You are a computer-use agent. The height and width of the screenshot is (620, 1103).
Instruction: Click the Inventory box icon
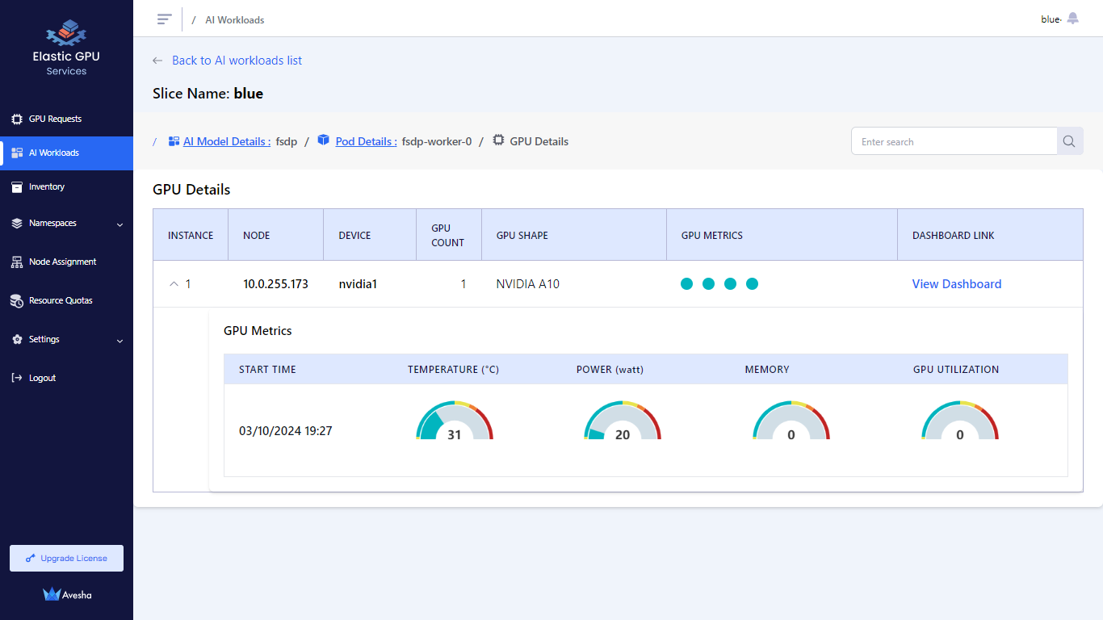(x=17, y=186)
